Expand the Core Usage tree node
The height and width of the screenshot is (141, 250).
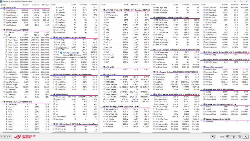point(4,80)
